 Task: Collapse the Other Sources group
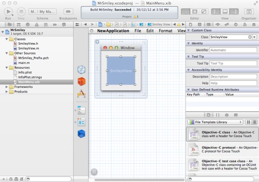point(6,53)
